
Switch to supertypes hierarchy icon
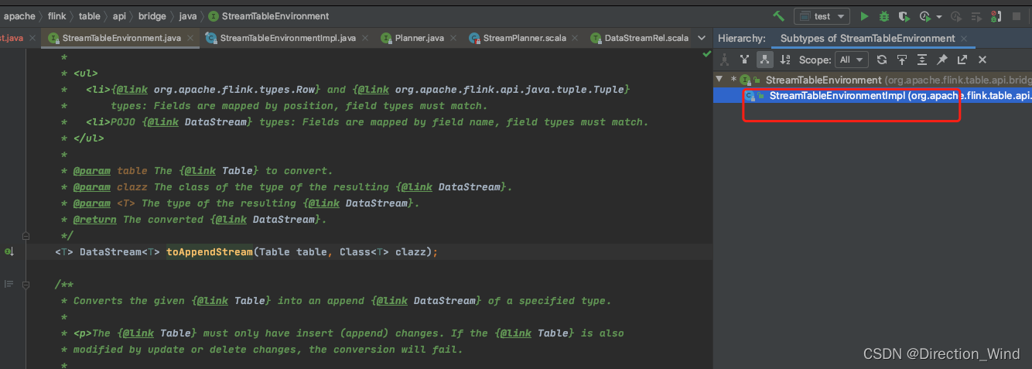coord(744,60)
